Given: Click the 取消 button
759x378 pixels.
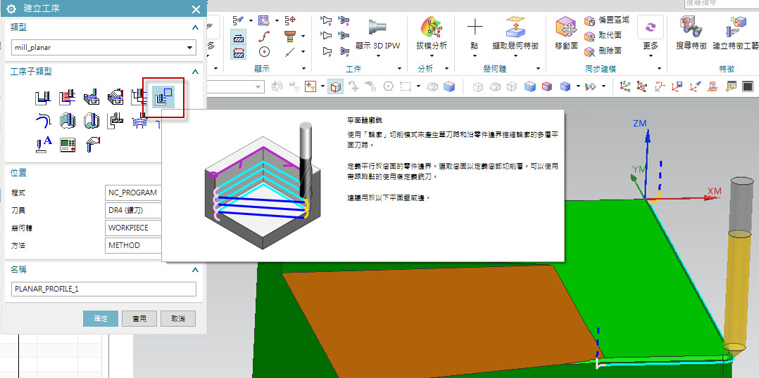Looking at the screenshot, I should [178, 318].
